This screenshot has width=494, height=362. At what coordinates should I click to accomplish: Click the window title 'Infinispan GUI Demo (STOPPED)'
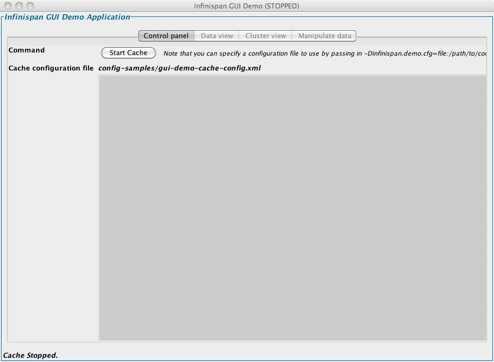pyautogui.click(x=246, y=6)
